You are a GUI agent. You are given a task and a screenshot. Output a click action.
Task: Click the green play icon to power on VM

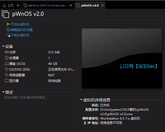click(8, 24)
